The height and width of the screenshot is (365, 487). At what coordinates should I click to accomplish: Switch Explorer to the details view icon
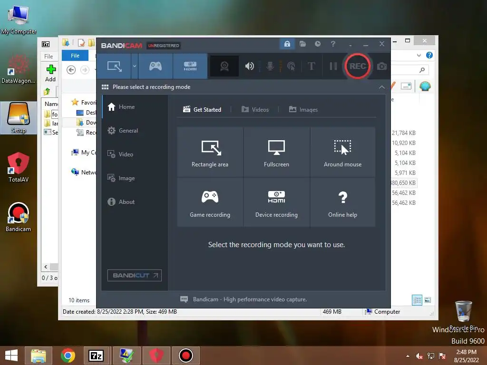click(x=417, y=300)
